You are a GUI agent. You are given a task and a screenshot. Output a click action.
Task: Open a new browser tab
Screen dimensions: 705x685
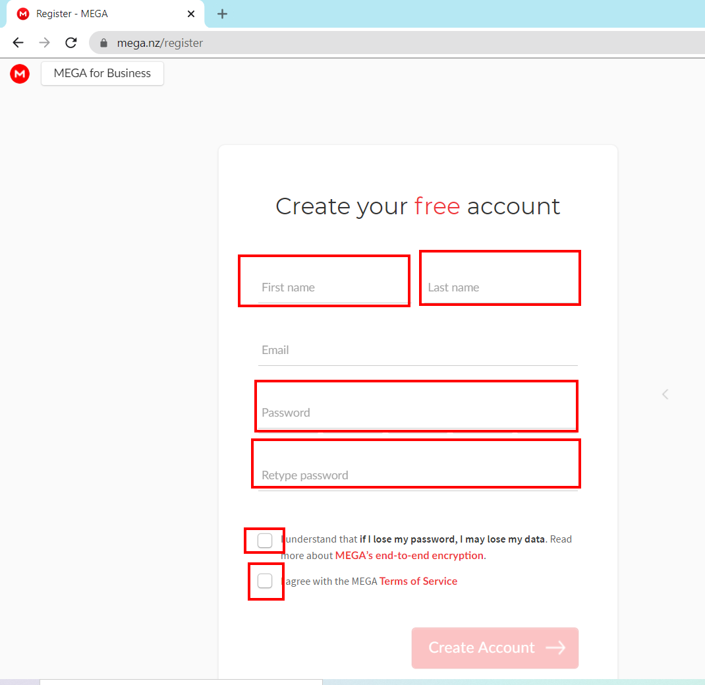click(x=222, y=14)
